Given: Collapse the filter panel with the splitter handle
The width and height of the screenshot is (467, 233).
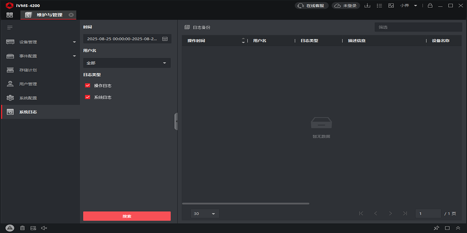Looking at the screenshot, I should tap(176, 121).
